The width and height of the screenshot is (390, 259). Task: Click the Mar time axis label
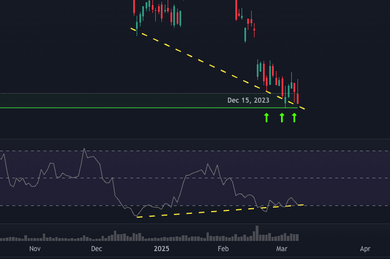tap(282, 248)
